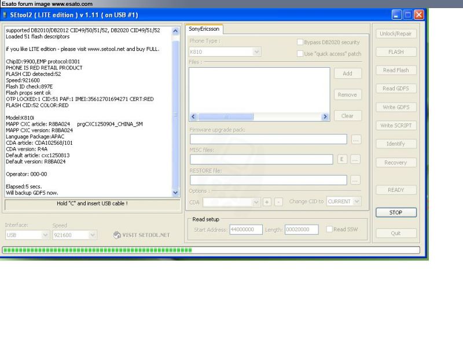Click the Firmware upgrade pack input field
This screenshot has height=351, width=463.
pos(269,139)
